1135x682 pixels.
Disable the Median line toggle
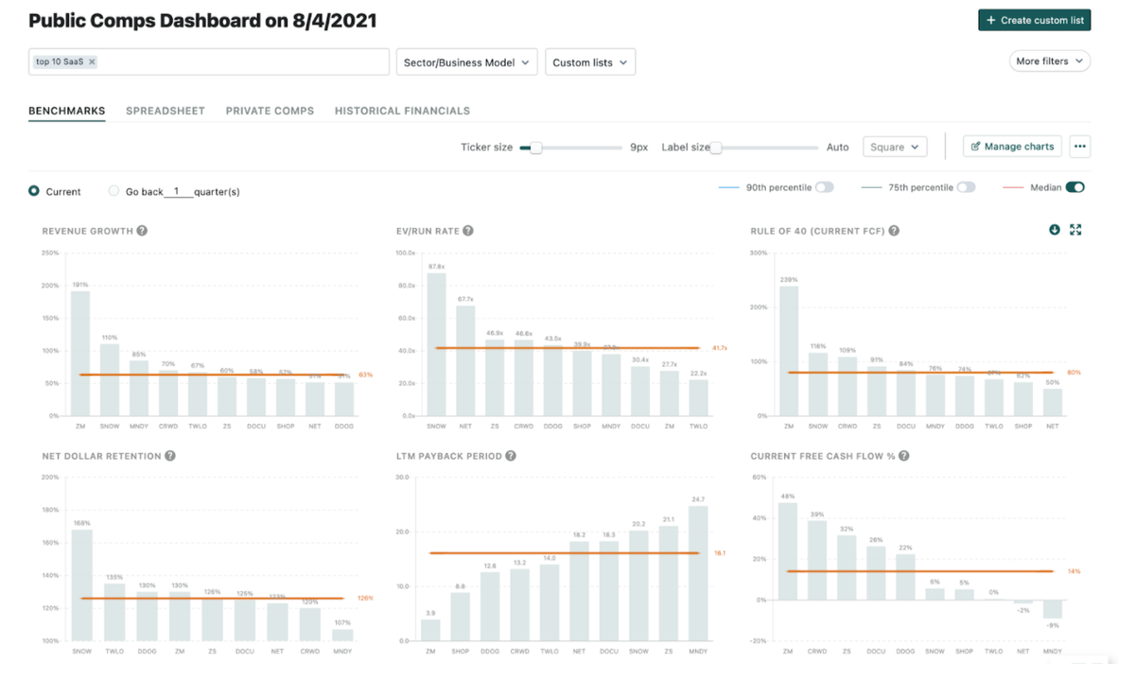click(x=1074, y=187)
